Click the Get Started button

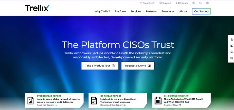pos(201,11)
